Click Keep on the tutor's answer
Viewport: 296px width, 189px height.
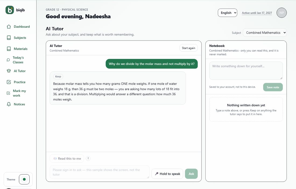[x=58, y=76]
